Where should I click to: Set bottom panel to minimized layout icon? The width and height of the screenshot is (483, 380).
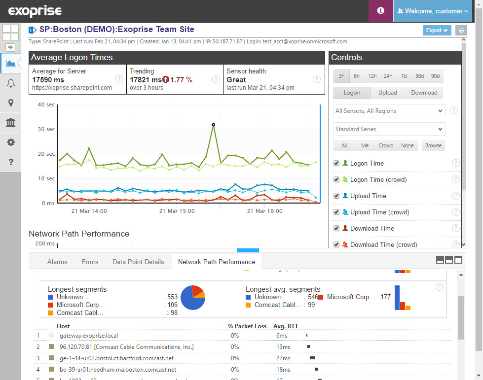point(440,260)
